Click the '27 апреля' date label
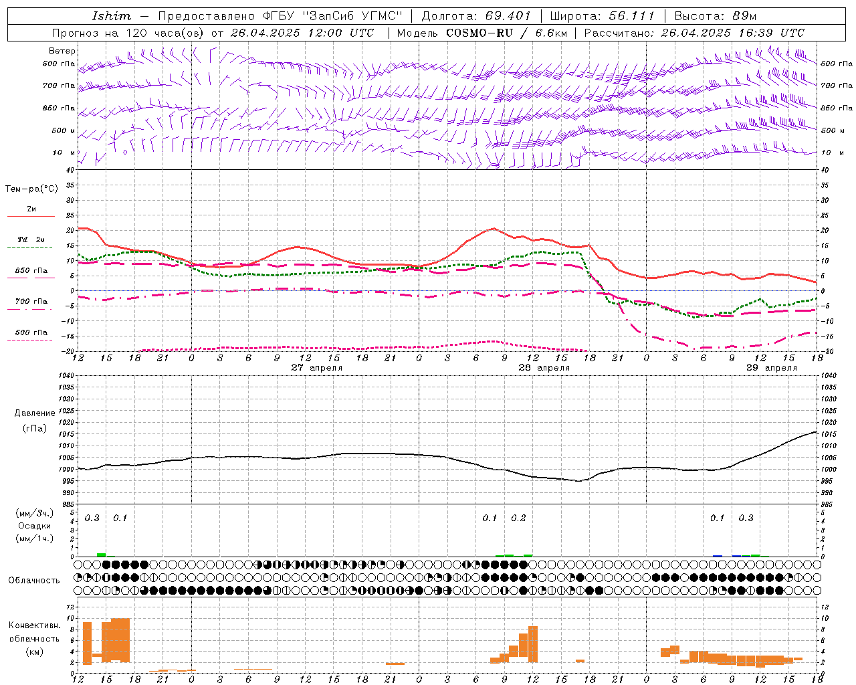The height and width of the screenshot is (685, 856). 316,367
